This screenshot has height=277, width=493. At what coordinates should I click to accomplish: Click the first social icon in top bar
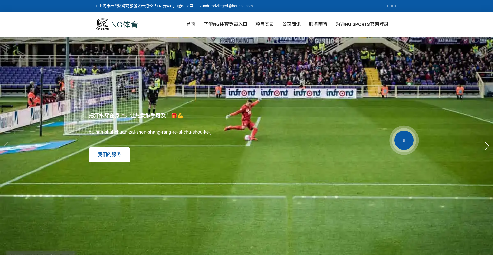click(388, 6)
